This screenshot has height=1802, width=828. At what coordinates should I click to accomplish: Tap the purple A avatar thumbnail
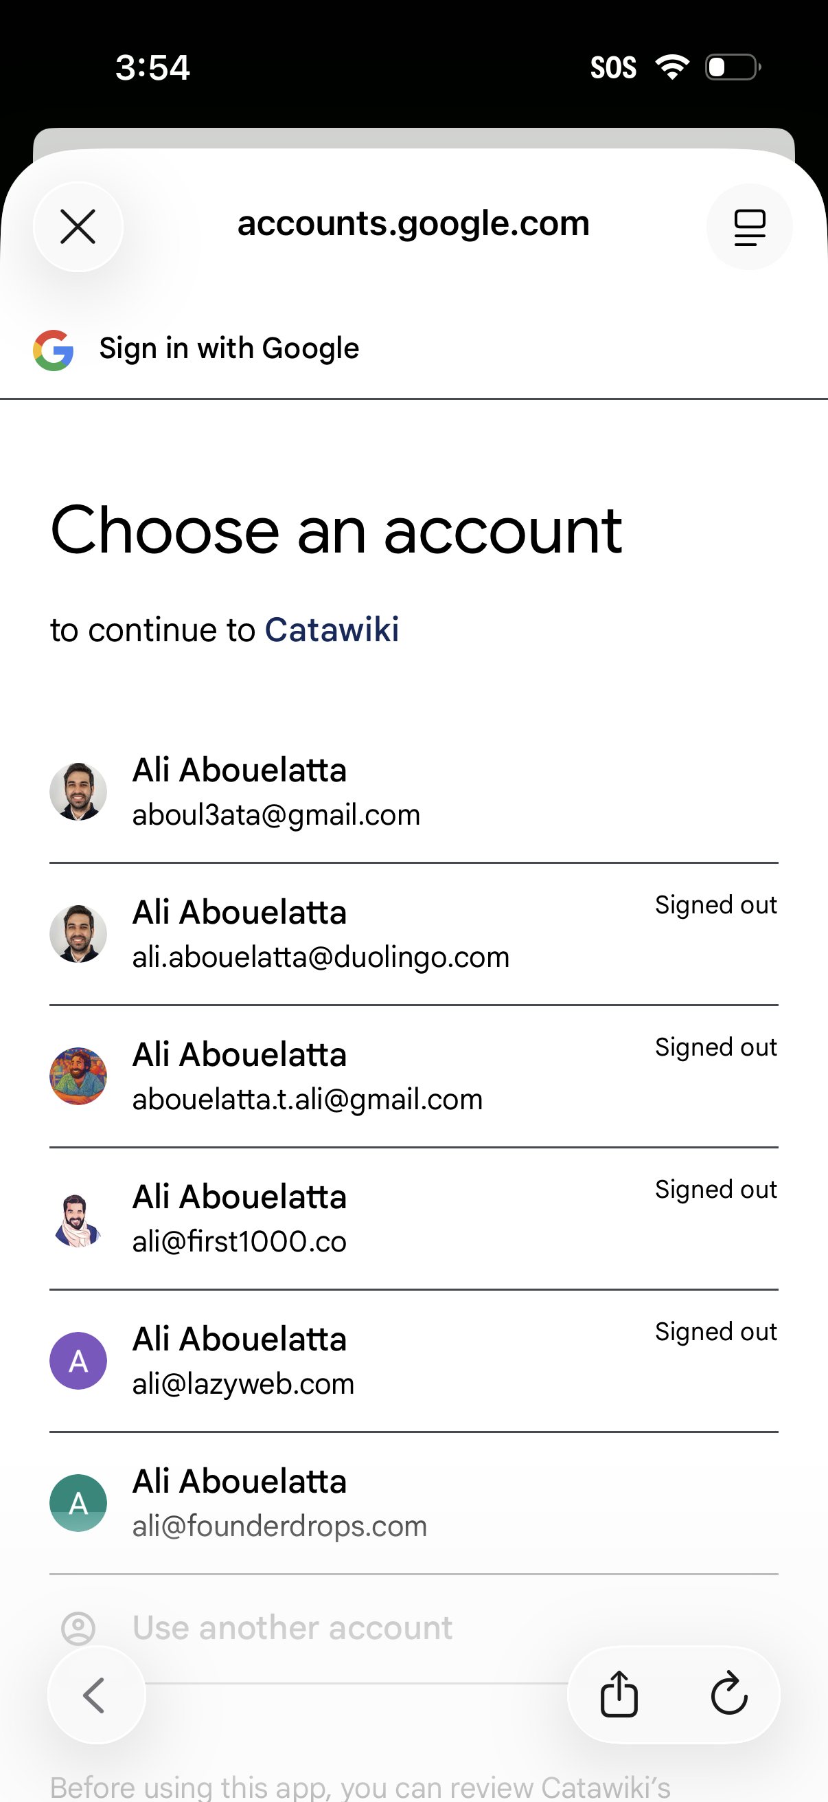pyautogui.click(x=78, y=1360)
